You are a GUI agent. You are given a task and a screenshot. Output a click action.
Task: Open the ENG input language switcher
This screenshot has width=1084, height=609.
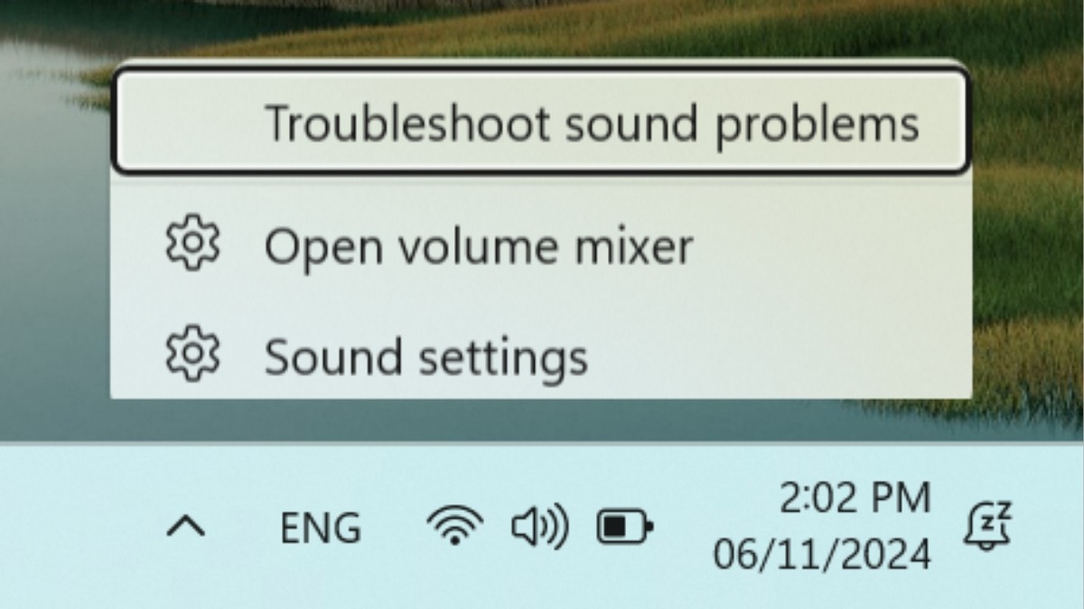click(x=320, y=528)
